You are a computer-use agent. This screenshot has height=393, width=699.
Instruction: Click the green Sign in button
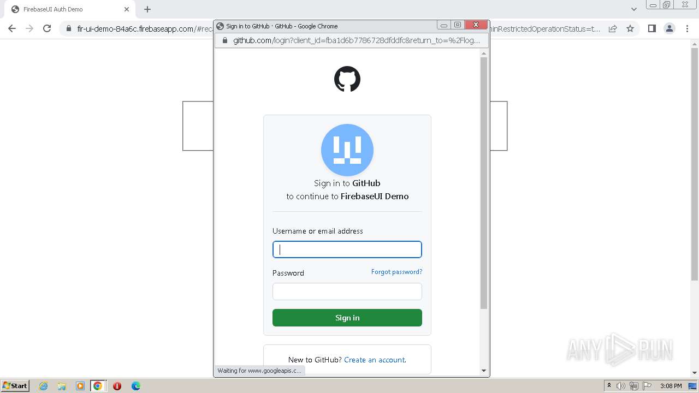347,318
